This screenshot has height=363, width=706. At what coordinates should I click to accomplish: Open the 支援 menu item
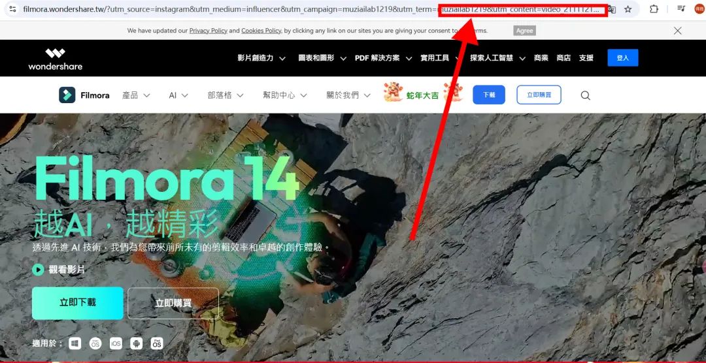tap(586, 58)
